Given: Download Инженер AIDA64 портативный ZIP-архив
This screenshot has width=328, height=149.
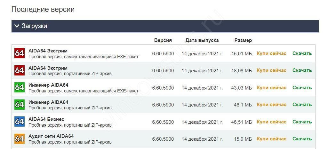Looking at the screenshot, I should [302, 105].
